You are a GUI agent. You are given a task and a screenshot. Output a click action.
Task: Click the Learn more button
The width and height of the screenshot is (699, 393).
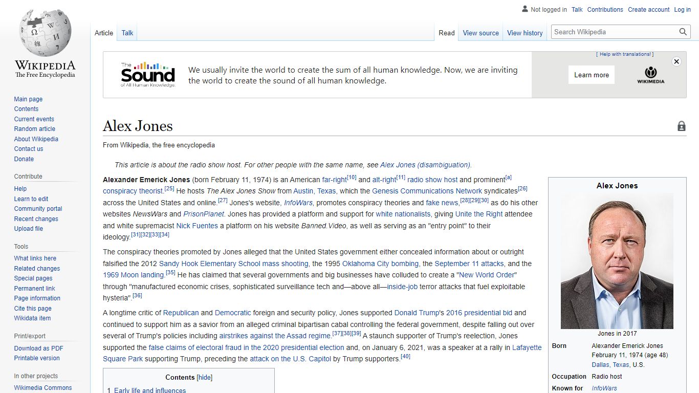point(592,75)
